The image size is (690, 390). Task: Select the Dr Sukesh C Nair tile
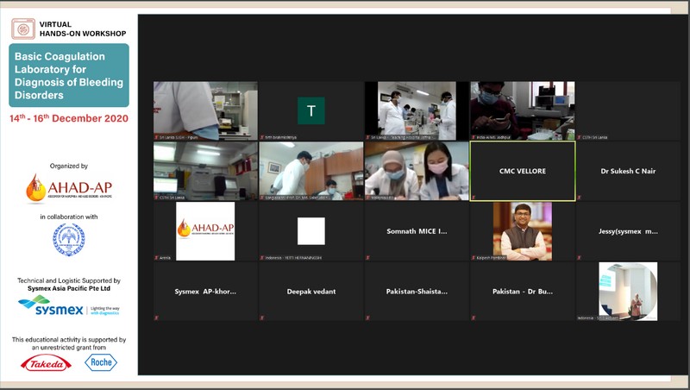point(627,171)
